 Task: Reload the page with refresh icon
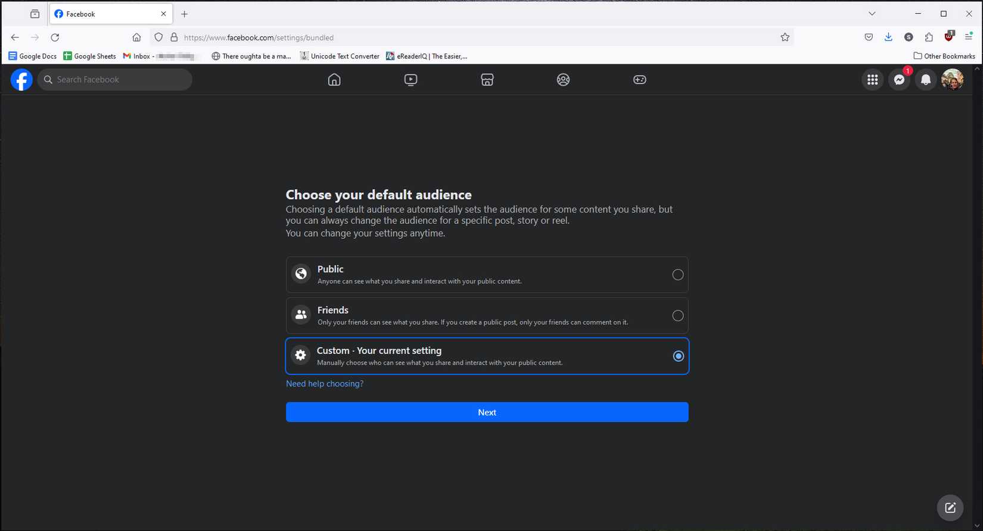55,38
